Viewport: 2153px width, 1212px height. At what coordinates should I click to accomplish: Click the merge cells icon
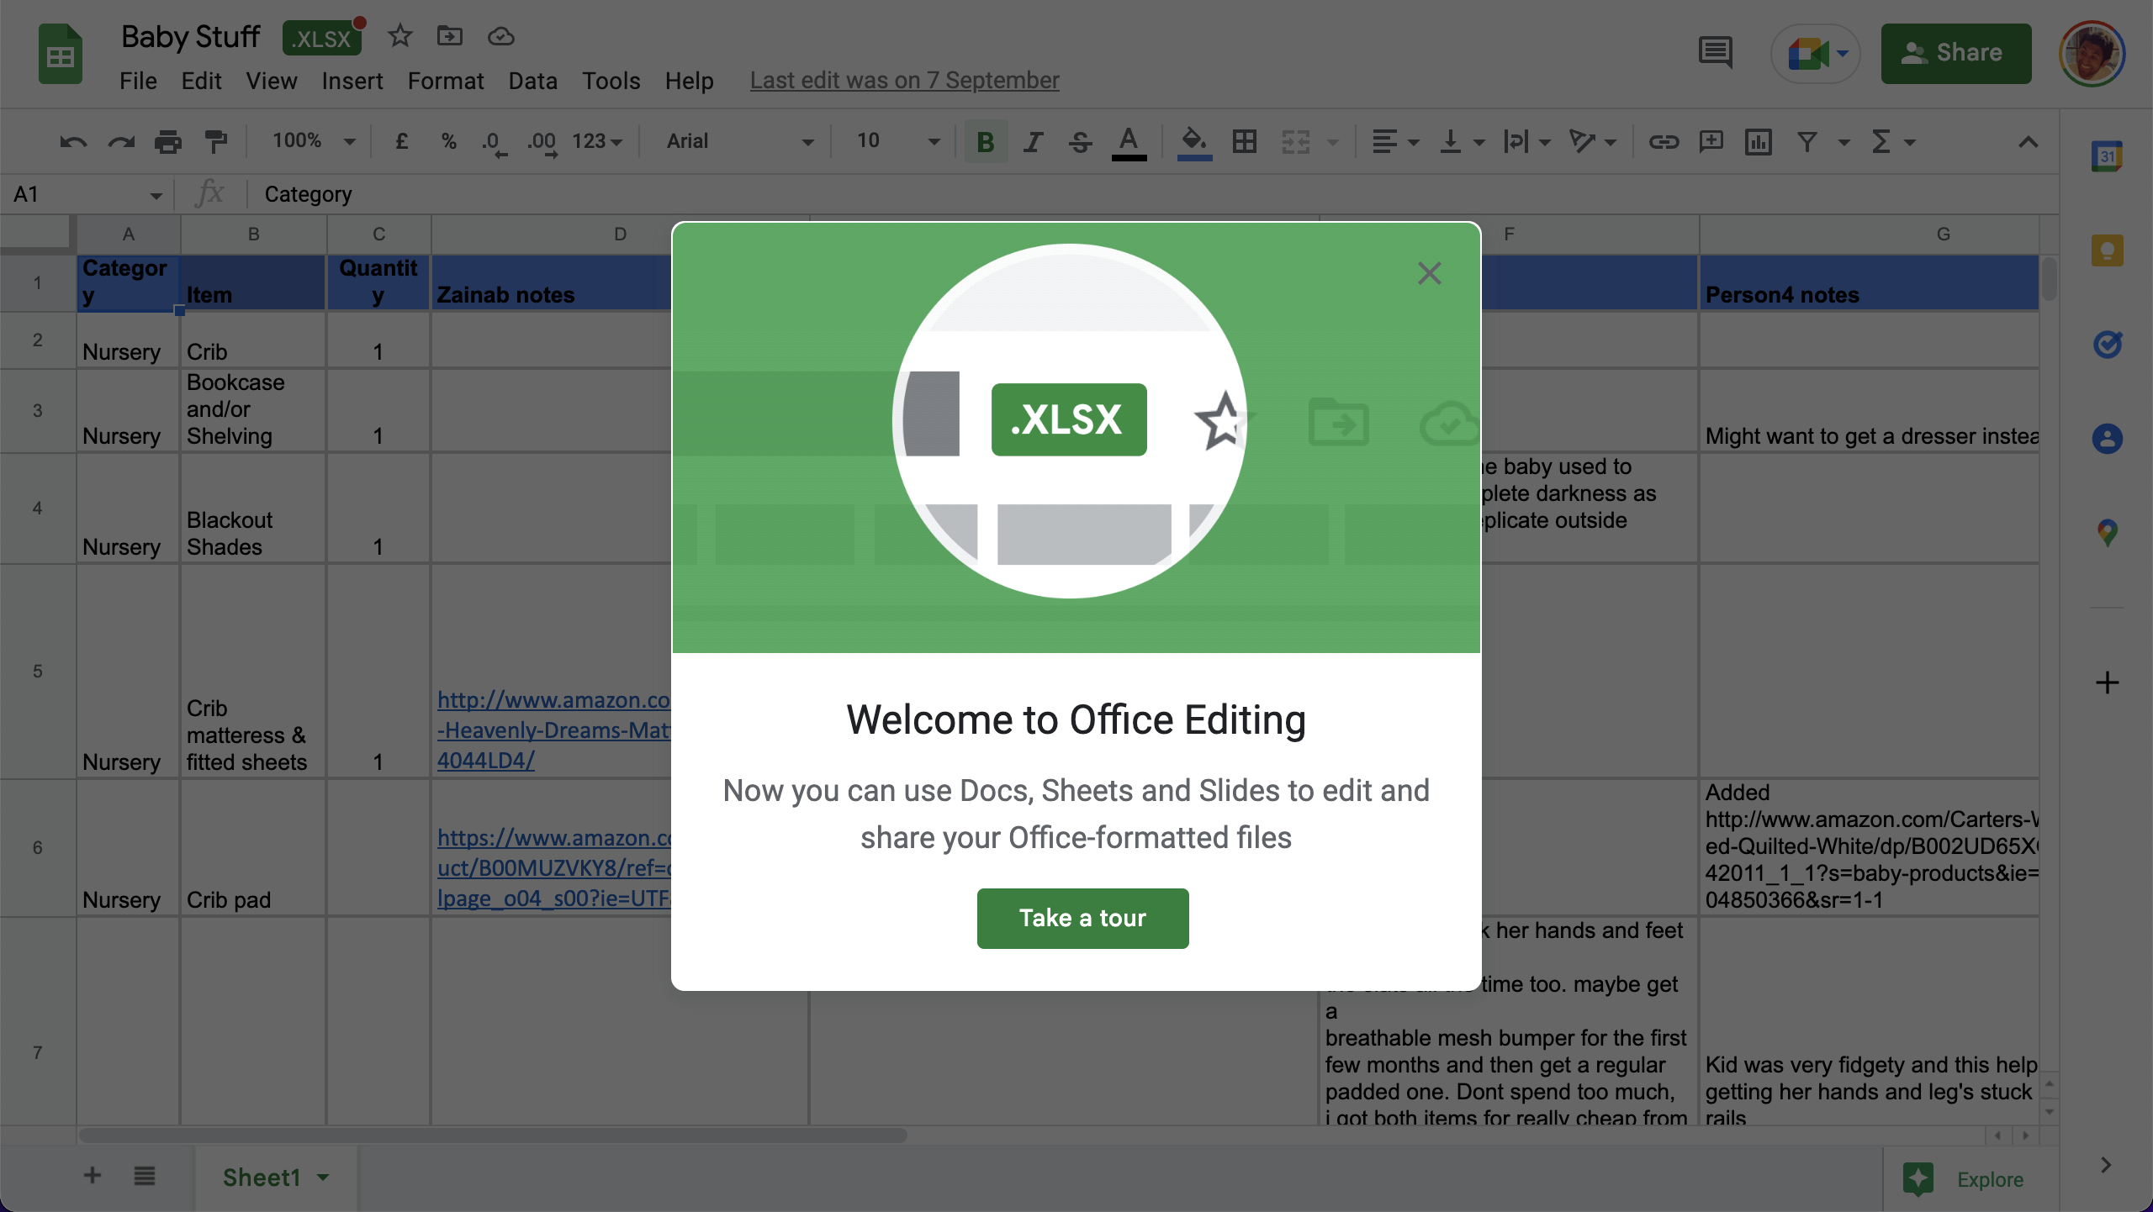click(x=1295, y=142)
